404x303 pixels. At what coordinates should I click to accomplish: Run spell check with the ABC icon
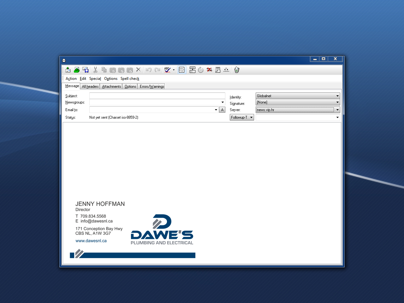coord(167,70)
